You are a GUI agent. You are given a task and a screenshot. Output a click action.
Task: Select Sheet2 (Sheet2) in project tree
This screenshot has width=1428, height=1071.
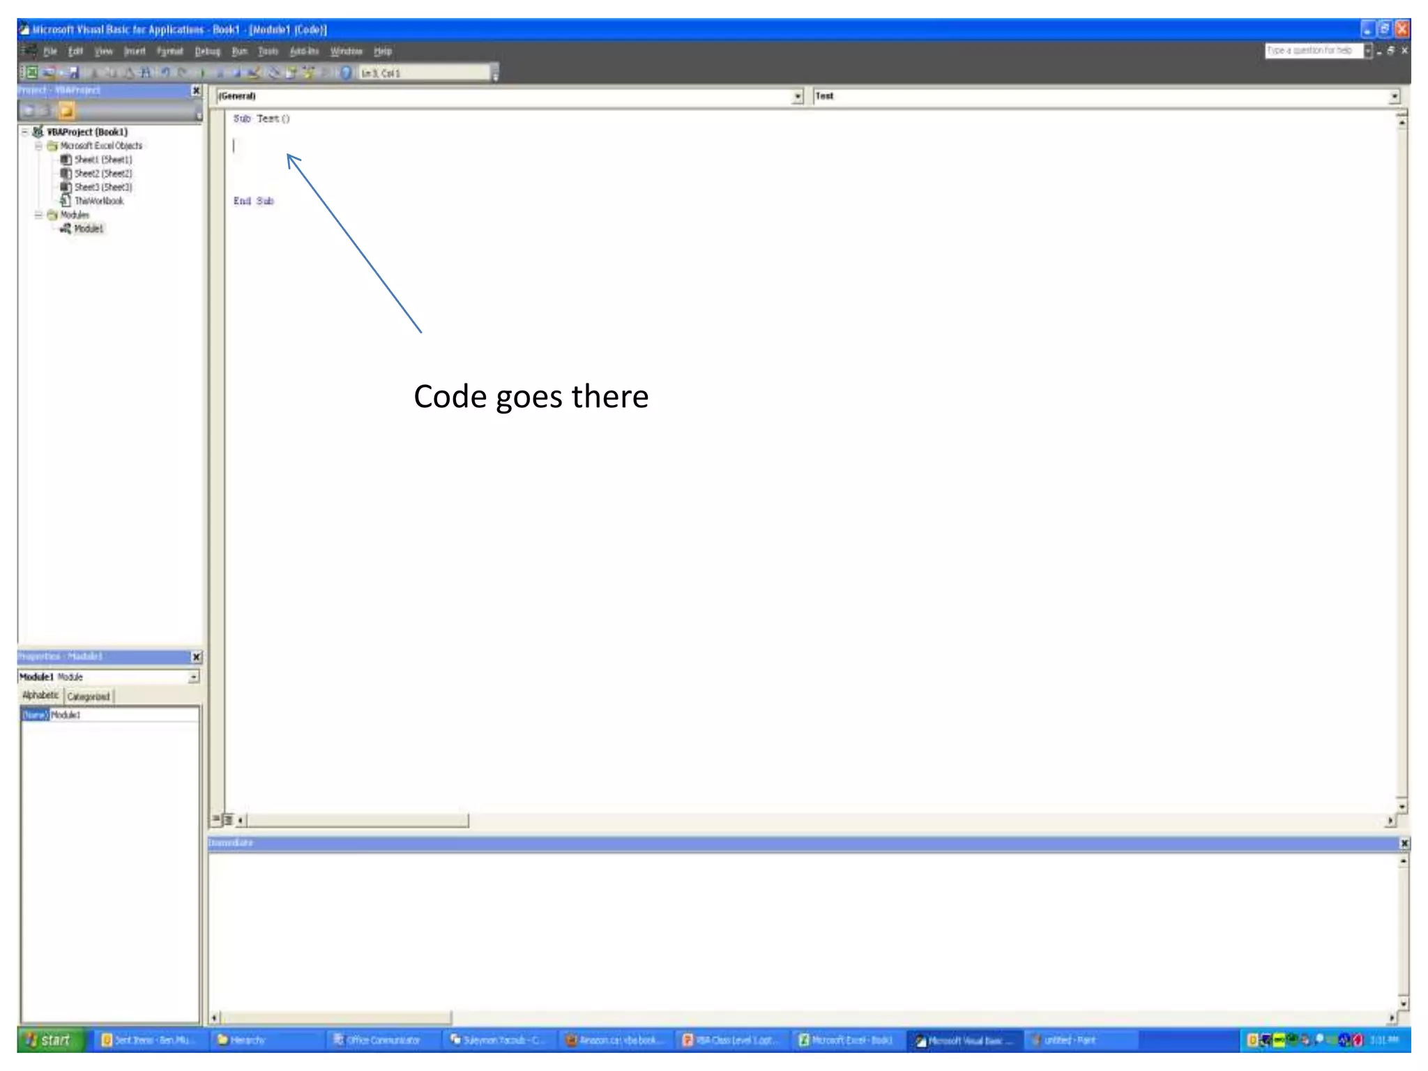(102, 174)
